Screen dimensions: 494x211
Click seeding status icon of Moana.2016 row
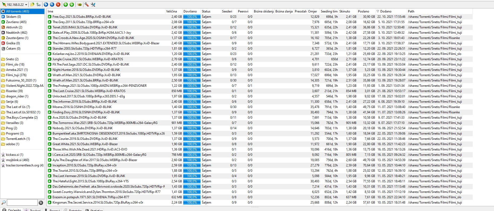click(x=50, y=107)
